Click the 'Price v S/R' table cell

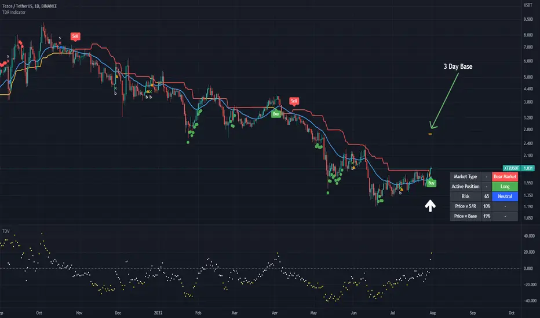pos(465,206)
